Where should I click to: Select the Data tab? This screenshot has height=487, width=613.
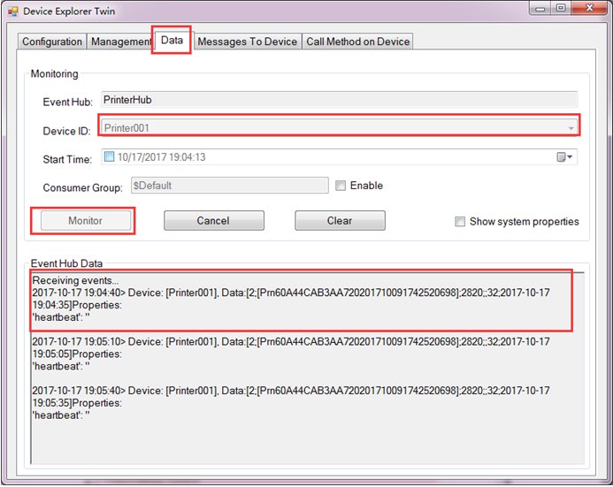click(x=172, y=41)
